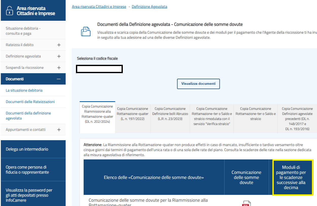Expand Definizione agevolata submenu in sidebar
This screenshot has width=317, height=206.
click(x=59, y=56)
